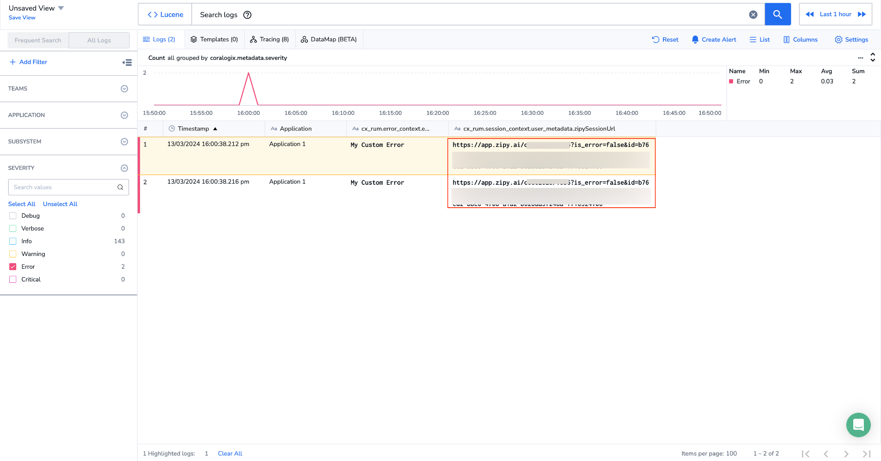Shift time range backward with rewind arrows
The image size is (881, 461).
(810, 15)
